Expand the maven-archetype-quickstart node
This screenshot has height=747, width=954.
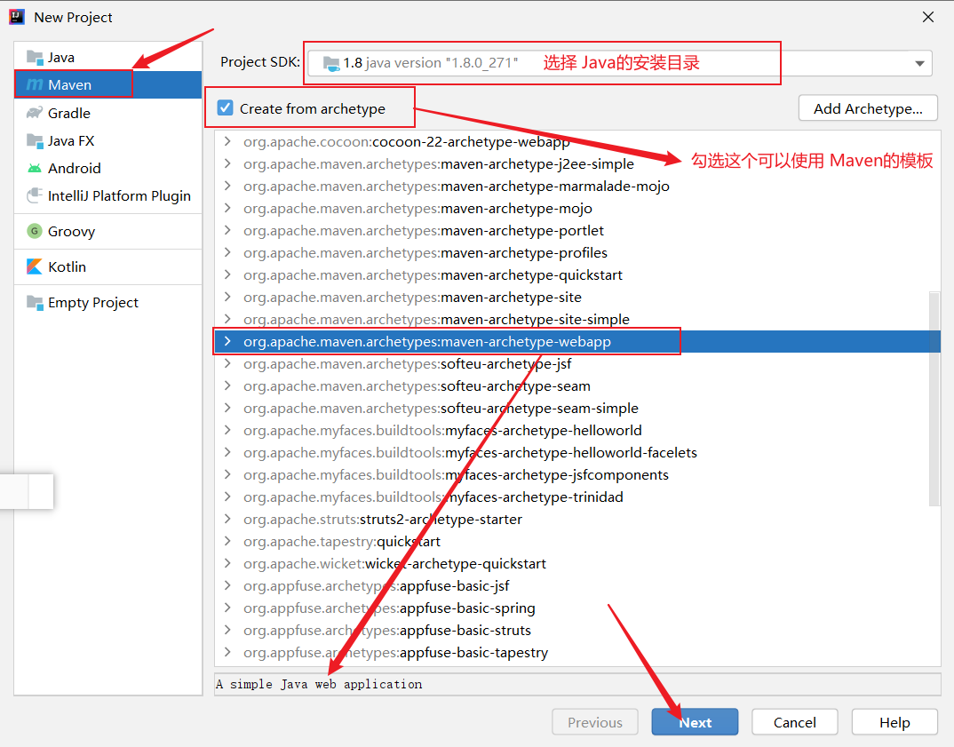pyautogui.click(x=227, y=274)
